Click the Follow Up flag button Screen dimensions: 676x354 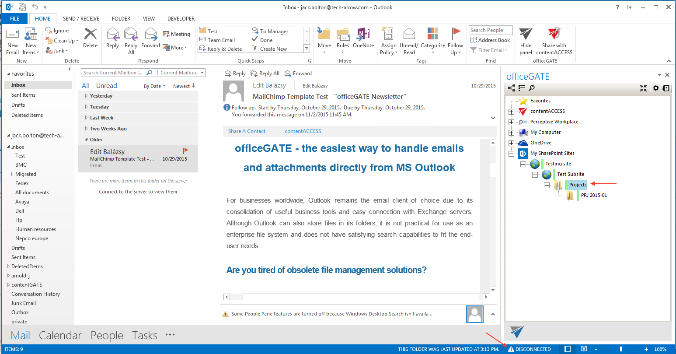(455, 41)
